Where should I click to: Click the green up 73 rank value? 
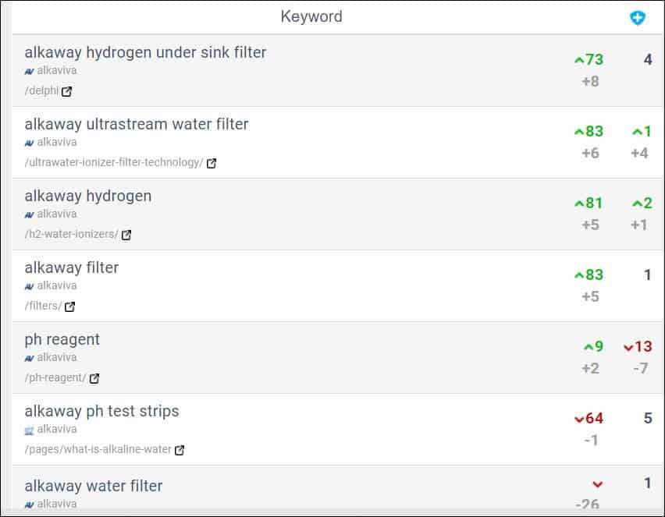coord(589,59)
